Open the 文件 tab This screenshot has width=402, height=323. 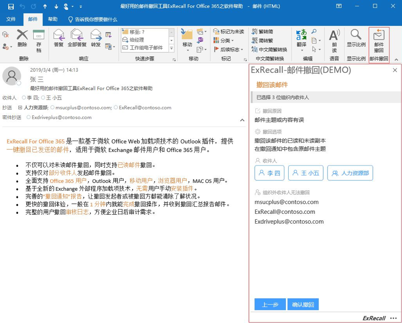pyautogui.click(x=11, y=19)
